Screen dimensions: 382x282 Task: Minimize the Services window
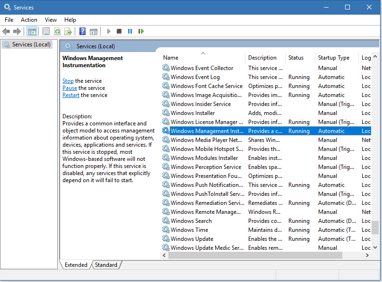[326, 7]
